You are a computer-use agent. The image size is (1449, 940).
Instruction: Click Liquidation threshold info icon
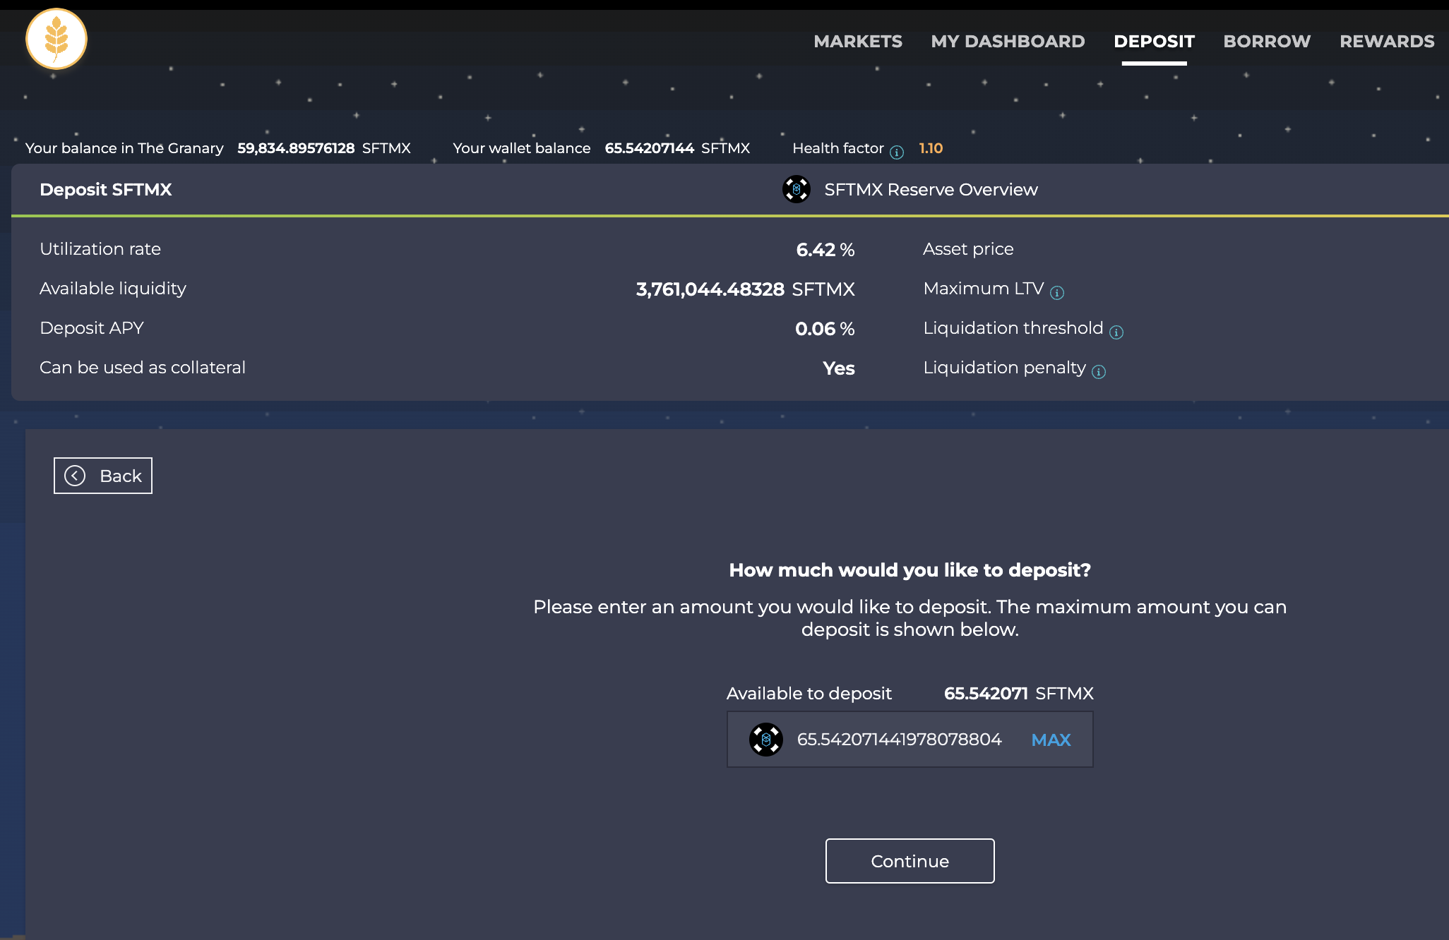click(1116, 332)
